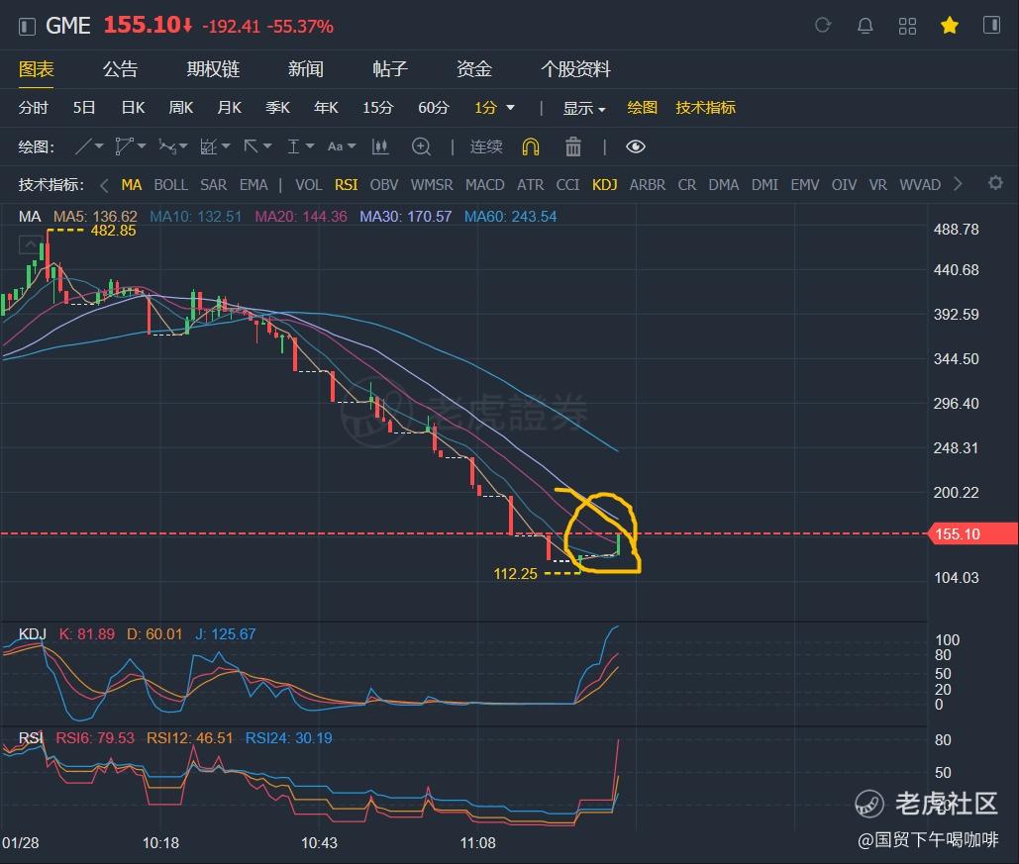This screenshot has width=1019, height=864.
Task: Open the 期权链 tab
Action: [213, 69]
